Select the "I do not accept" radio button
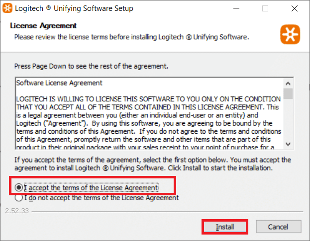310x241 pixels. coord(19,198)
